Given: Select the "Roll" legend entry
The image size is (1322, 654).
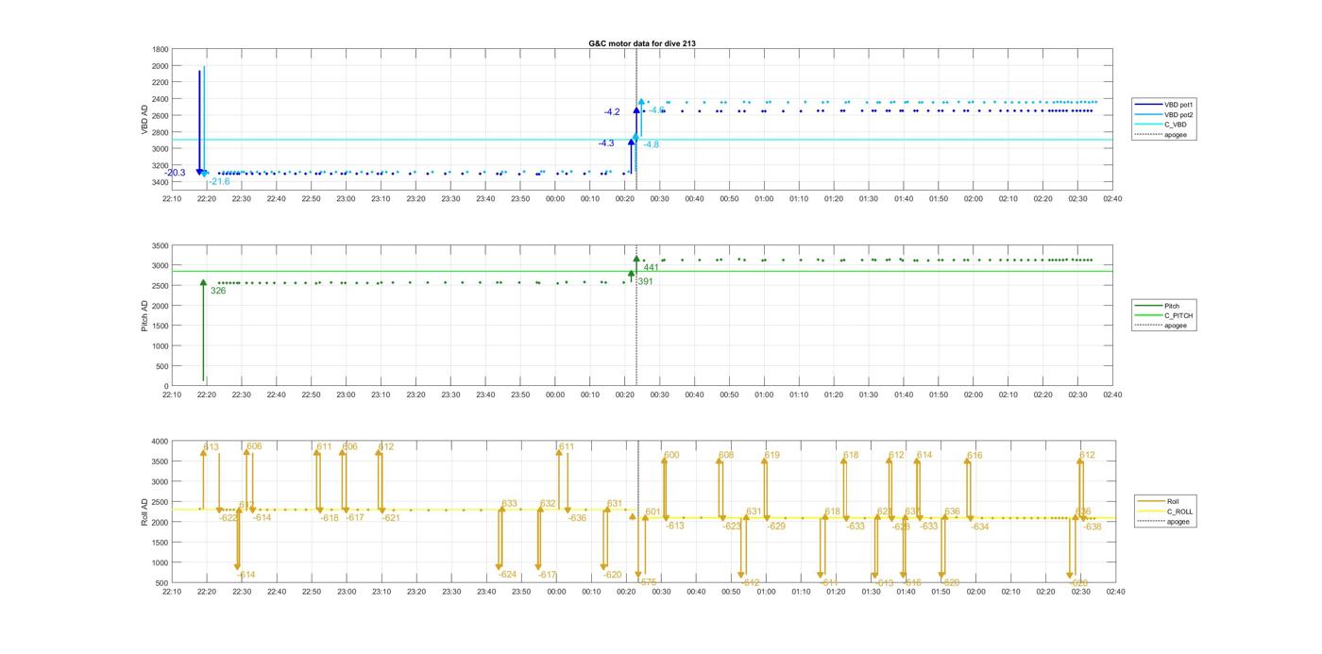Looking at the screenshot, I should click(x=1173, y=502).
